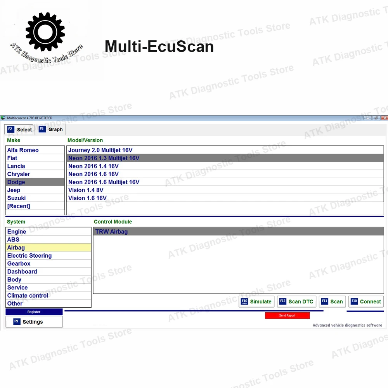Image resolution: width=388 pixels, height=388 pixels.
Task: Choose Electric Steering system
Action: coord(48,256)
